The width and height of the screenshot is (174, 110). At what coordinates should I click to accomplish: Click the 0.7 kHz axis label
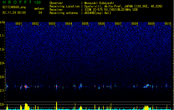(x=2, y=91)
